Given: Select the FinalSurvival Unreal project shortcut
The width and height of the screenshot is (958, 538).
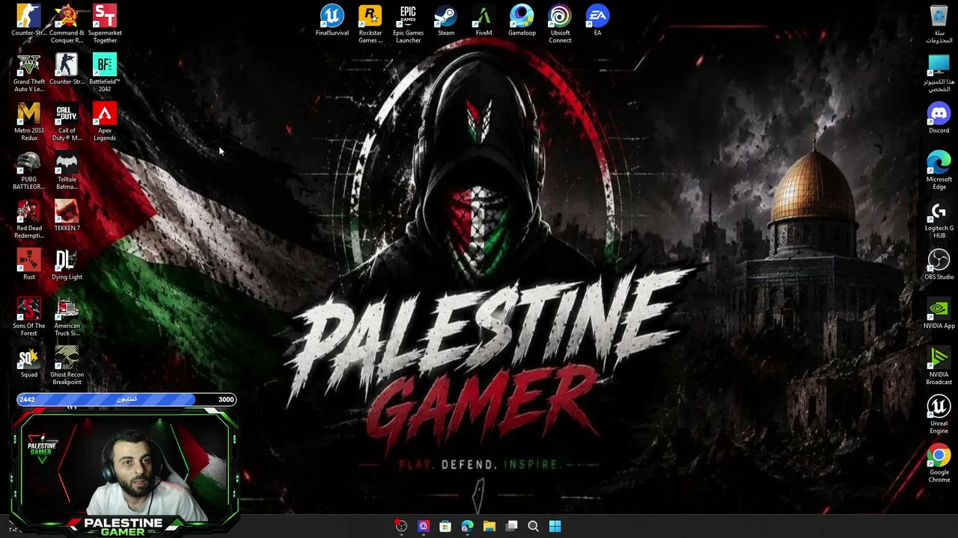Looking at the screenshot, I should pyautogui.click(x=332, y=20).
